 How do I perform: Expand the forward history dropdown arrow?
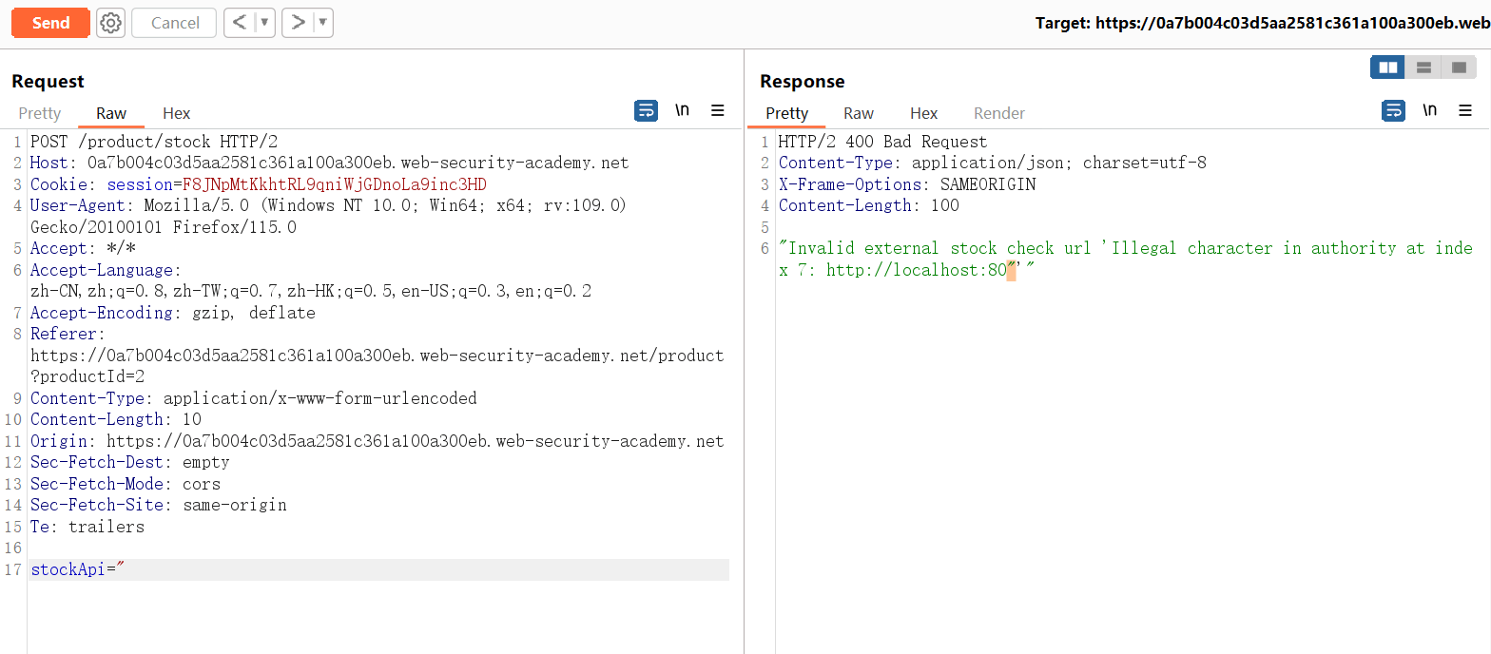[x=322, y=23]
